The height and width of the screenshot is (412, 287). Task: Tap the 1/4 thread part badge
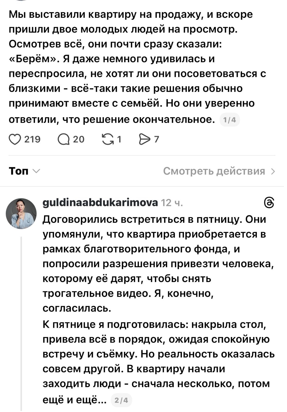[229, 120]
